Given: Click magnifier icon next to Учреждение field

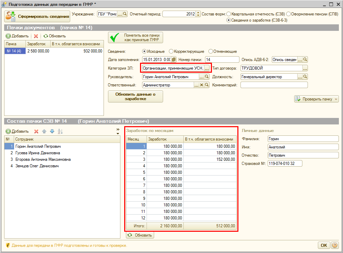Looking at the screenshot, I should coord(125,14).
